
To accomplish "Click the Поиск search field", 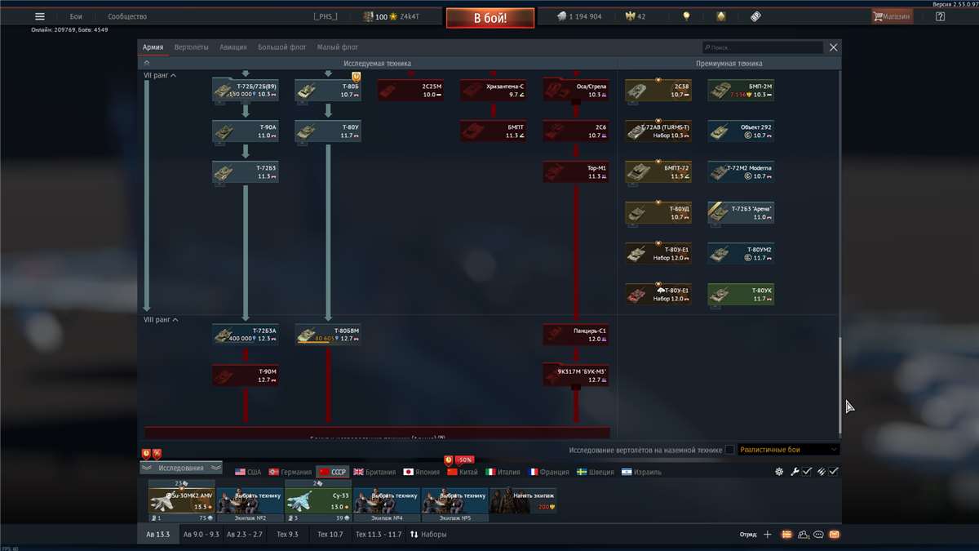I will 763,48.
